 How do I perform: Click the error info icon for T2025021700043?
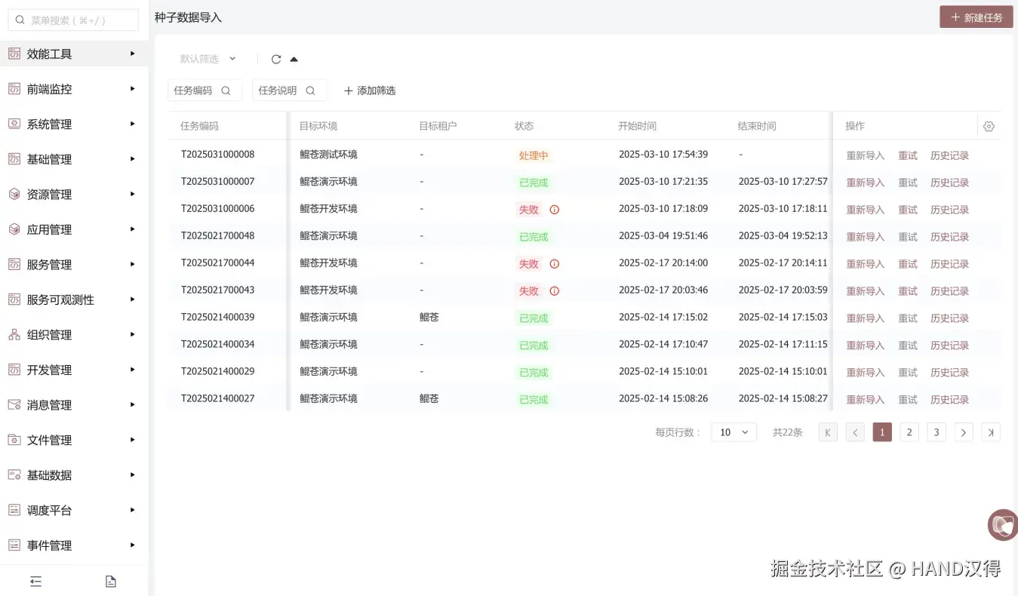tap(555, 291)
